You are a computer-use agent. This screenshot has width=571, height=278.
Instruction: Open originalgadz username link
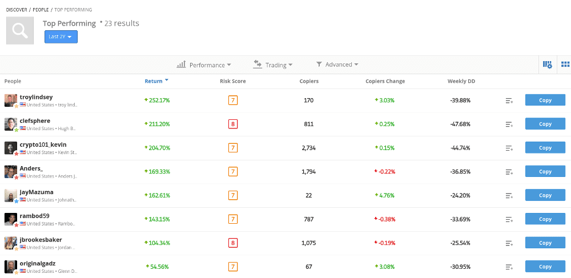coord(38,264)
